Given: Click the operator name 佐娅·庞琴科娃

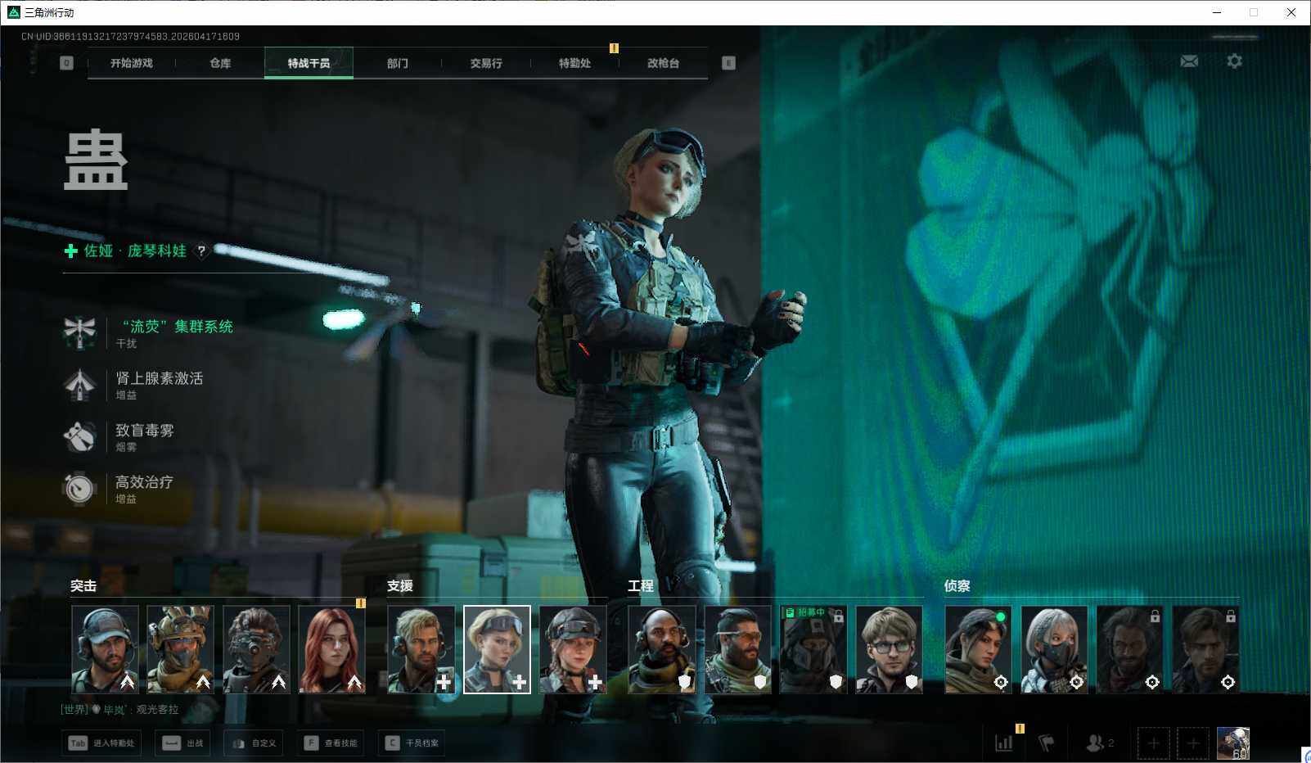Looking at the screenshot, I should [x=135, y=251].
